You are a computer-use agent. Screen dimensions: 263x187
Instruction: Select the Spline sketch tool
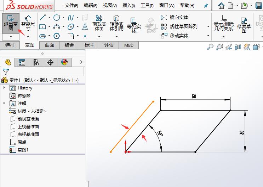71,18
